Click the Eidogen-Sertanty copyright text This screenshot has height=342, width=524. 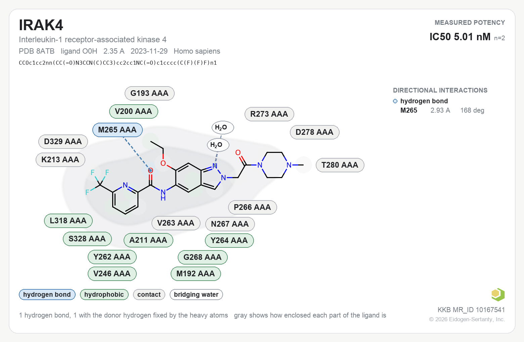[x=467, y=319]
